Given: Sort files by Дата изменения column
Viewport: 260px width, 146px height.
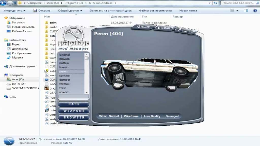Looking at the screenshot, I should click(122, 16).
